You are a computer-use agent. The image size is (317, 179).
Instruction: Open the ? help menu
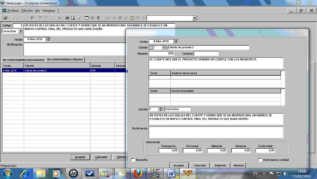click(x=58, y=11)
